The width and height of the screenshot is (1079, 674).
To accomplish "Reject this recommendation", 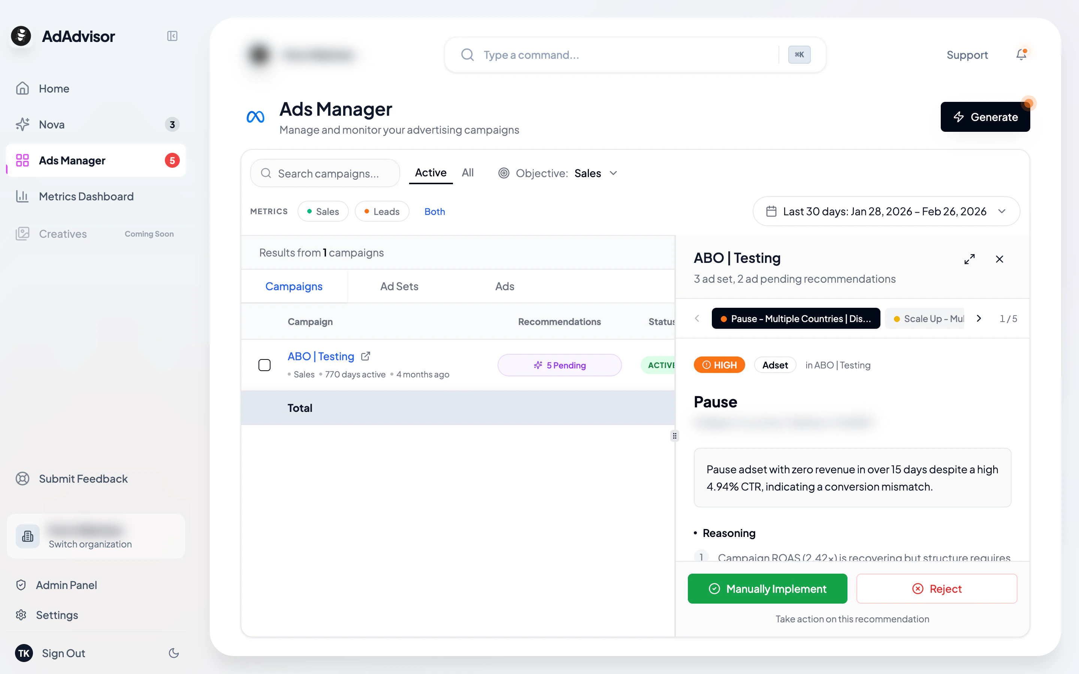I will tap(937, 588).
